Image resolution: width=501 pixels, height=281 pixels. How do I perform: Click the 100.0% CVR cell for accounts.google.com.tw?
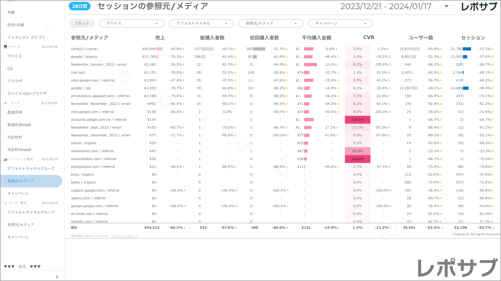[x=357, y=120]
